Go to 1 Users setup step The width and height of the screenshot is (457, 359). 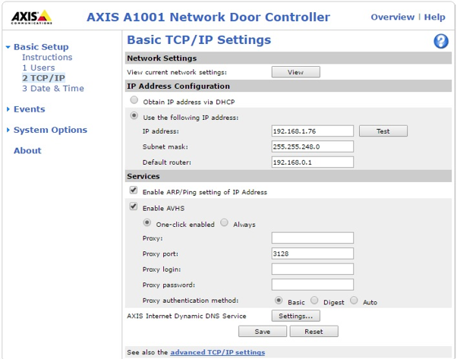(39, 68)
